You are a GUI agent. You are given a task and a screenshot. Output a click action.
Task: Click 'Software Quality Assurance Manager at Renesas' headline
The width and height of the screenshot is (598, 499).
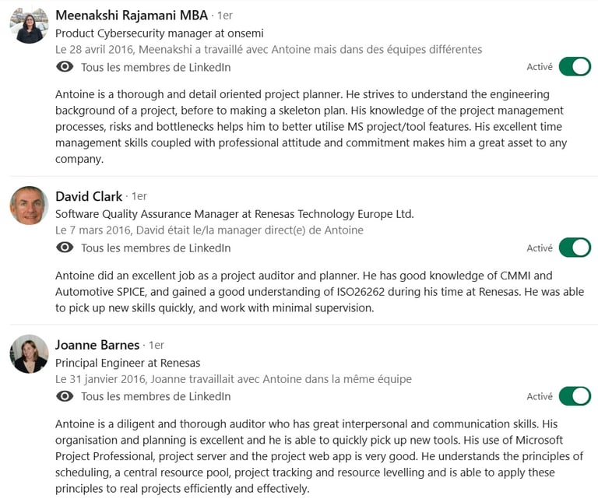(234, 214)
